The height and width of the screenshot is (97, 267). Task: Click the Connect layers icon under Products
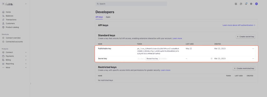(3, 52)
